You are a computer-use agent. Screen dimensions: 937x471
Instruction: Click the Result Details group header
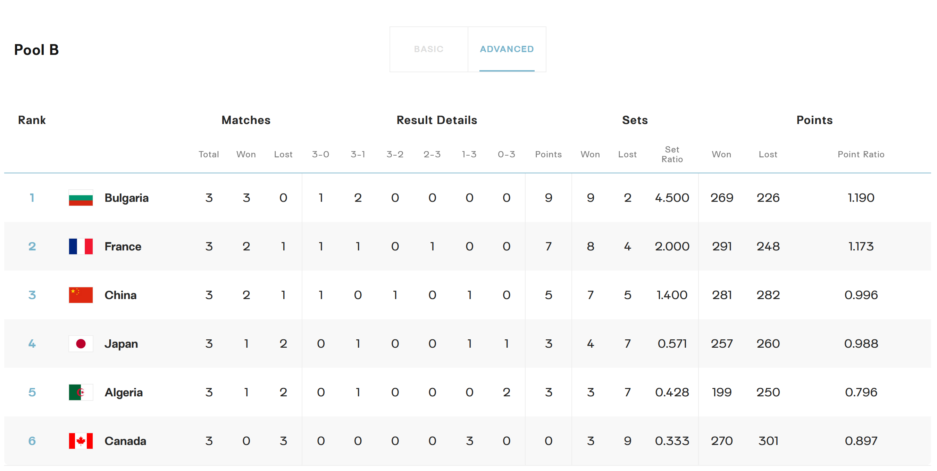[436, 120]
